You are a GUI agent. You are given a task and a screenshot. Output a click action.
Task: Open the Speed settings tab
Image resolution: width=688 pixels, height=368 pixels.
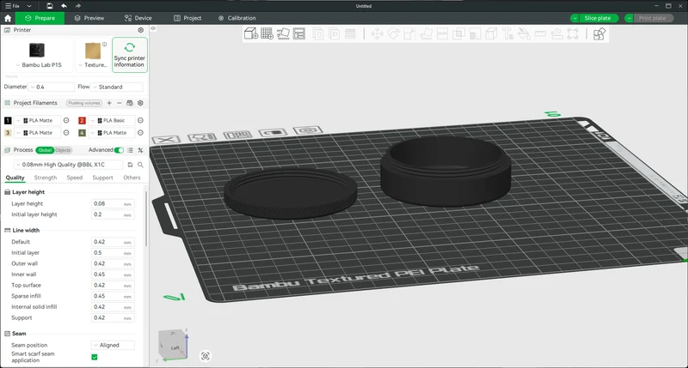point(75,178)
